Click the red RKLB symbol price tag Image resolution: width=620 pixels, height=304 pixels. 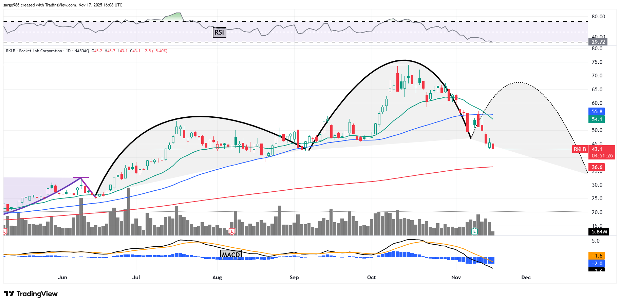click(580, 149)
